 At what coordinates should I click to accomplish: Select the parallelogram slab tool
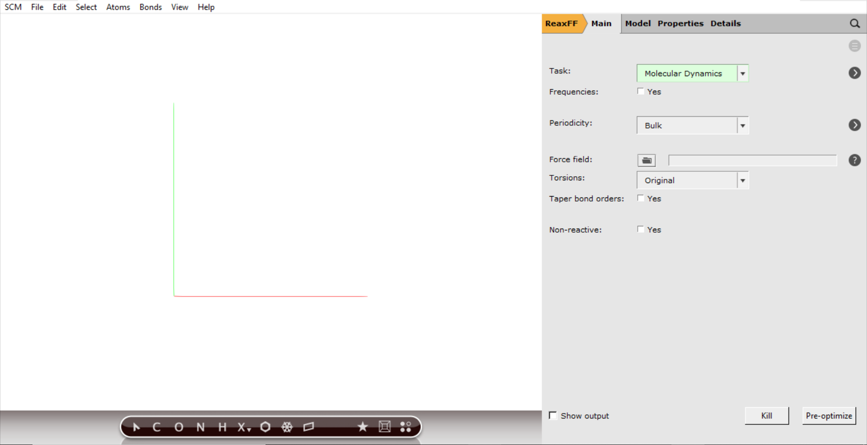(x=309, y=427)
